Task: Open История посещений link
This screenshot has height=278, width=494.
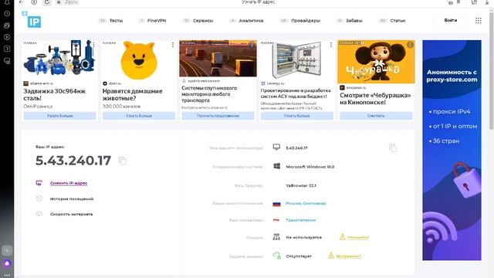Action: click(72, 198)
